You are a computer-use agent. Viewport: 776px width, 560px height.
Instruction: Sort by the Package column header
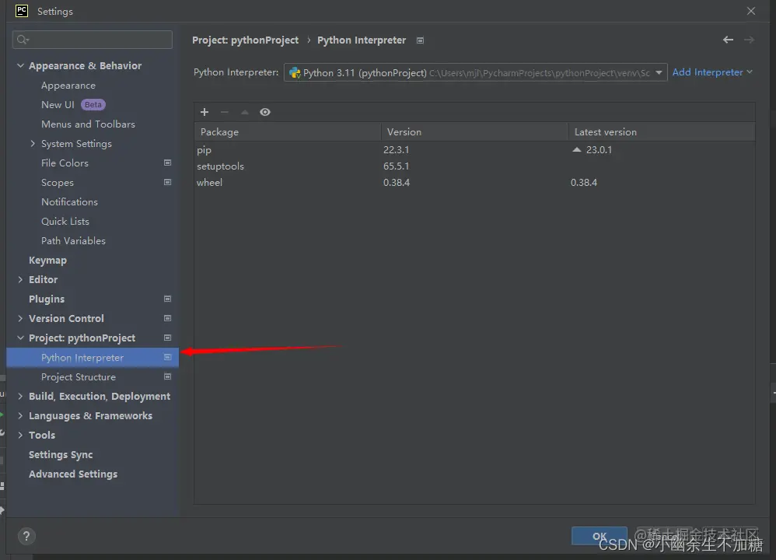[288, 131]
